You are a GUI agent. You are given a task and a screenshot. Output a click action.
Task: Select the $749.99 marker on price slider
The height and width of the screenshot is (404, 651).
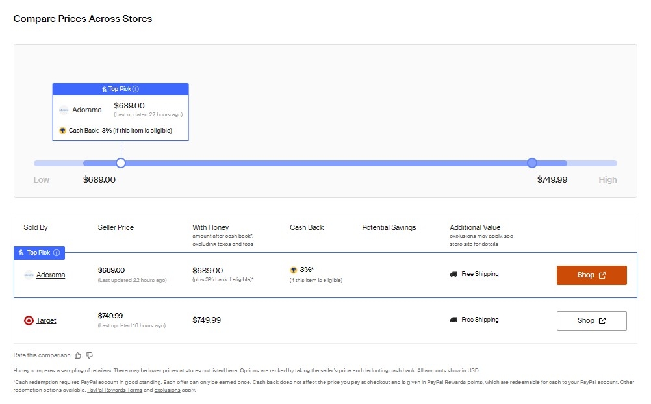point(532,163)
